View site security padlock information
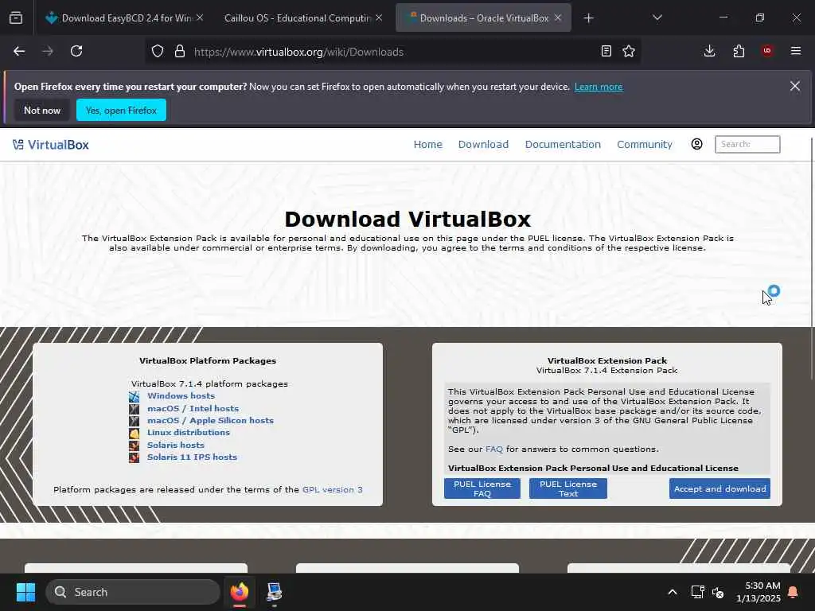 [x=180, y=52]
